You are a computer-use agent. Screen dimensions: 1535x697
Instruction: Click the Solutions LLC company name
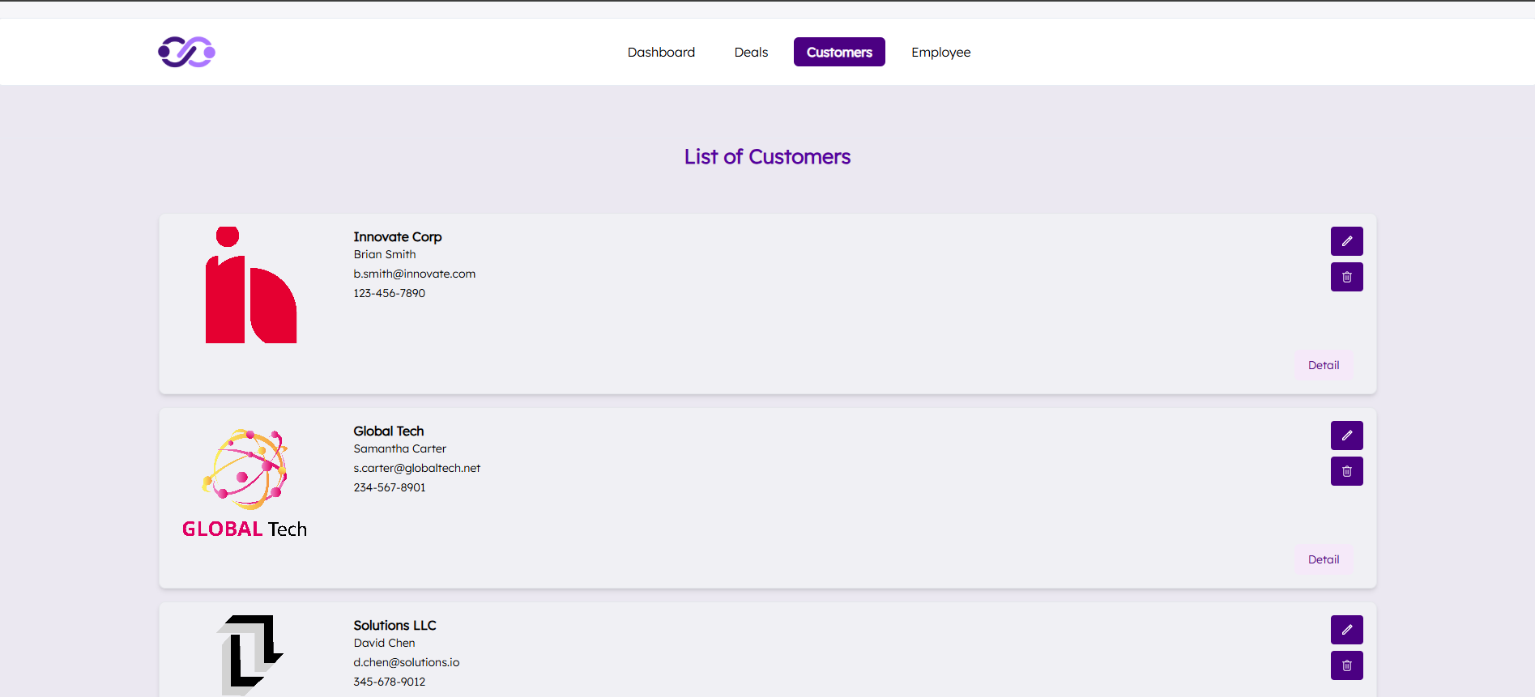click(x=394, y=625)
